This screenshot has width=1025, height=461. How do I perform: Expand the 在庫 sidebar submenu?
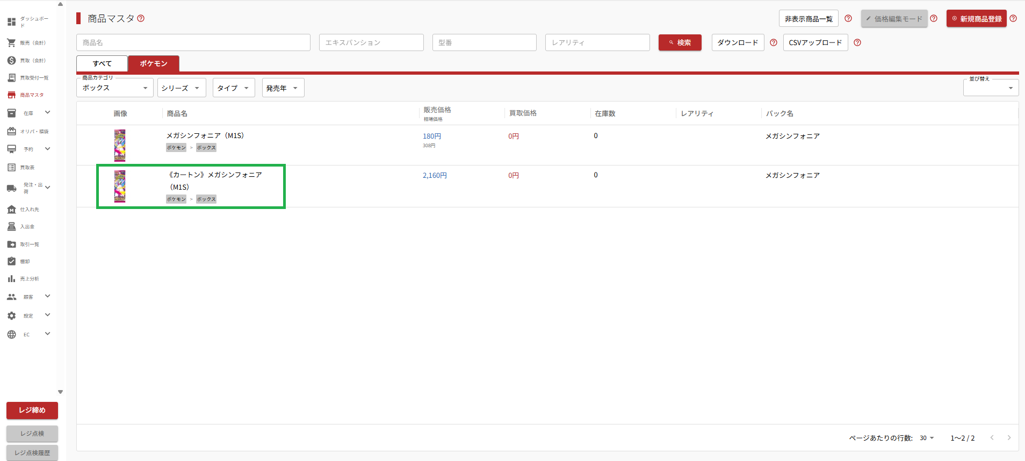(x=47, y=112)
